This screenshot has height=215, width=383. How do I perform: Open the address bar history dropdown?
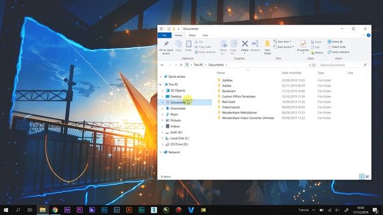[310, 65]
